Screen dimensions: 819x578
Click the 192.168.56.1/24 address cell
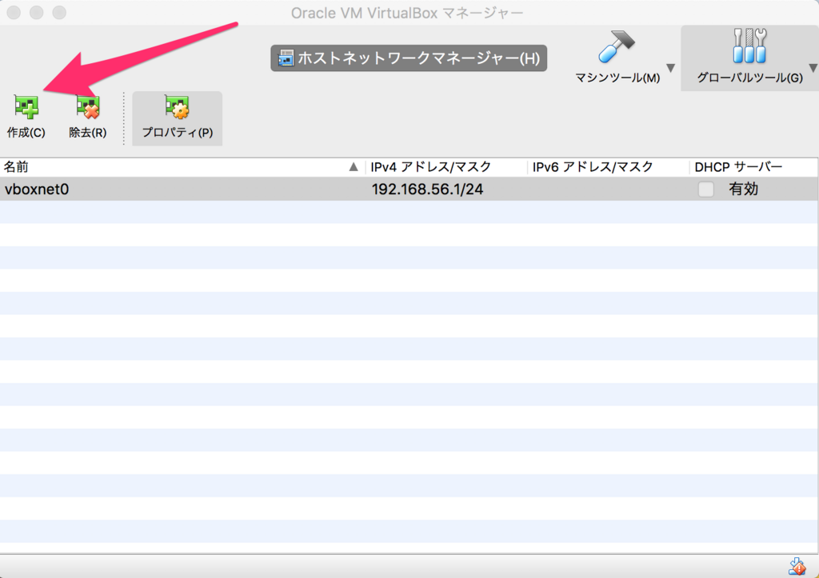pyautogui.click(x=427, y=189)
